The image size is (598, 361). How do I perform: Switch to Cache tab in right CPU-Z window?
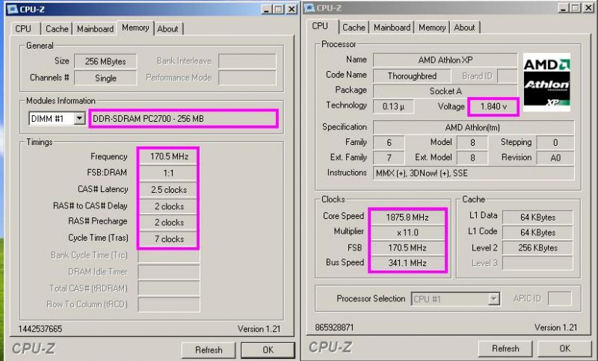(354, 28)
